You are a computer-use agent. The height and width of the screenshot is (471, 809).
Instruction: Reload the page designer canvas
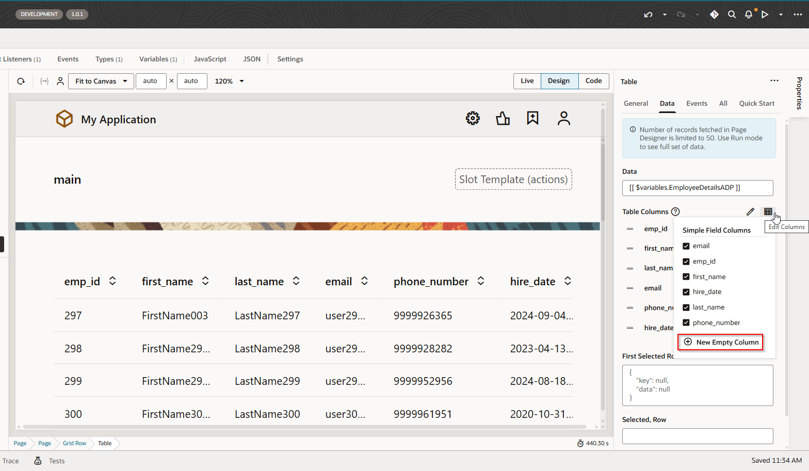point(21,81)
